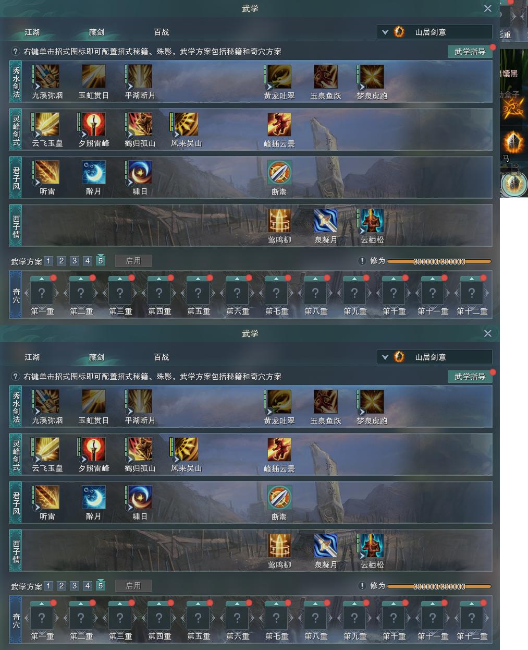Expand 山居剑意 selector in bottom panel
The height and width of the screenshot is (650, 528).
coord(435,357)
